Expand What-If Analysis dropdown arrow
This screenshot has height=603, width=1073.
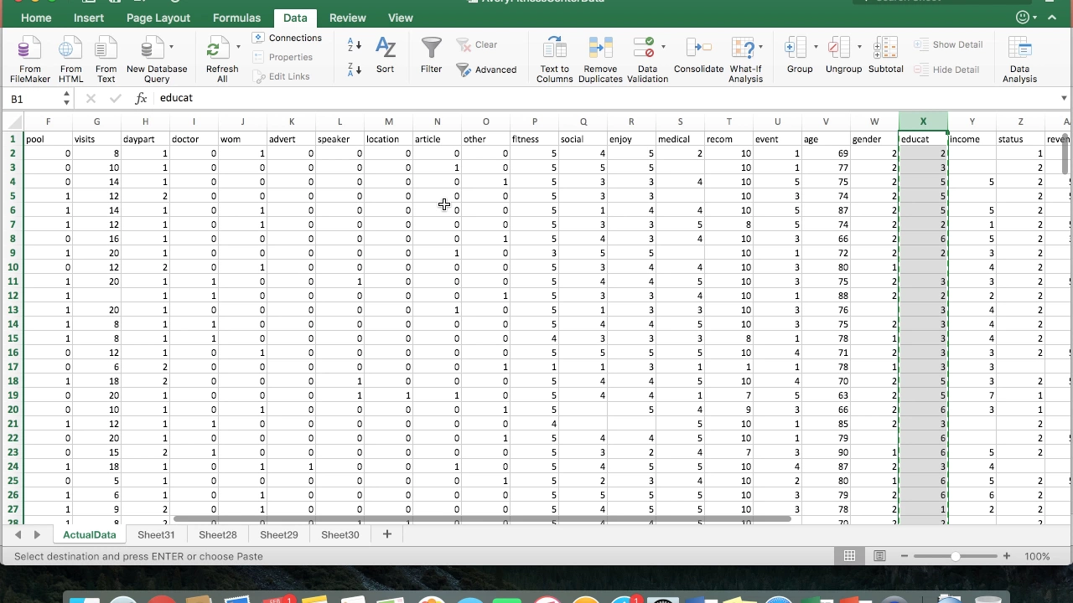point(760,47)
